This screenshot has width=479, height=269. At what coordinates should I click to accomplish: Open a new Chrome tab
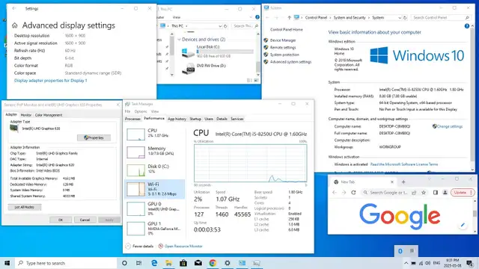coord(403,182)
